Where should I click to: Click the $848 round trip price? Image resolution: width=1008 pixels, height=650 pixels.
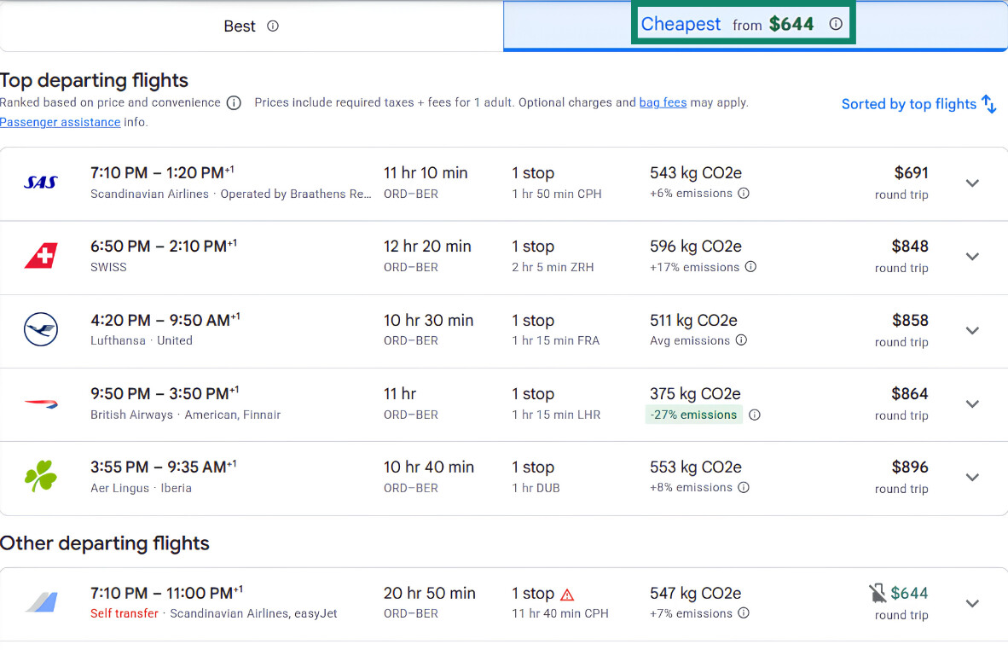click(x=910, y=247)
